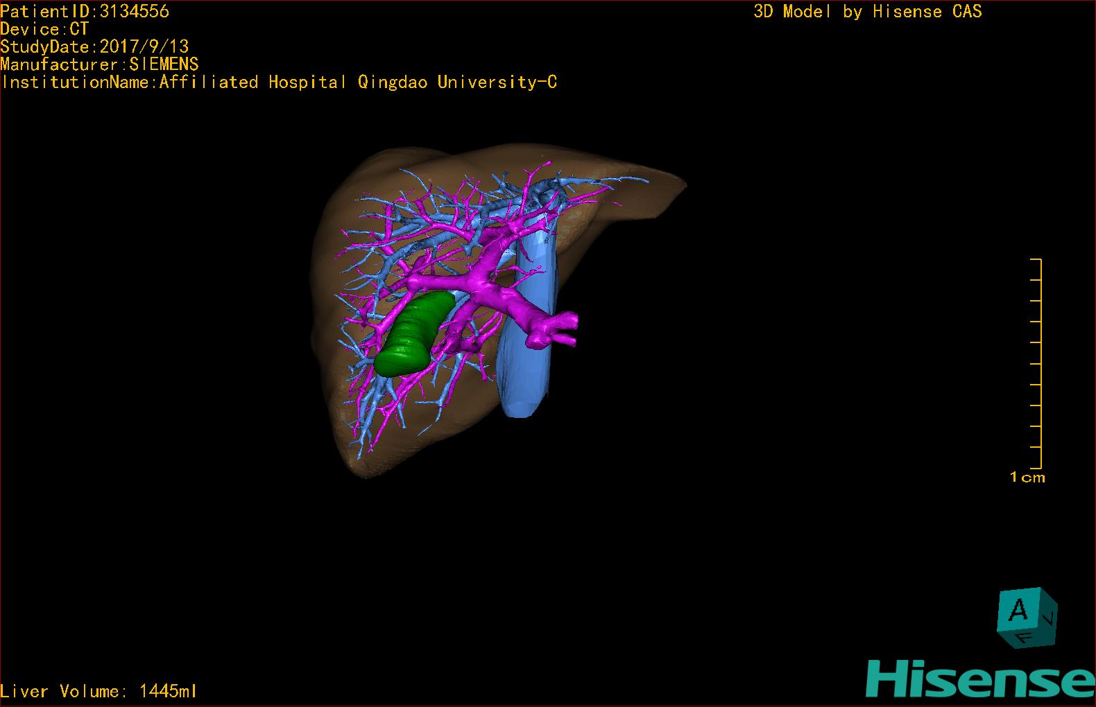Image resolution: width=1096 pixels, height=707 pixels.
Task: Click the Liver Volume: 1445ml readout
Action: point(99,691)
